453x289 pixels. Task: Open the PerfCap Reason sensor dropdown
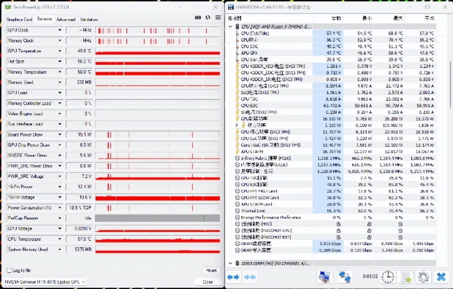[59, 218]
